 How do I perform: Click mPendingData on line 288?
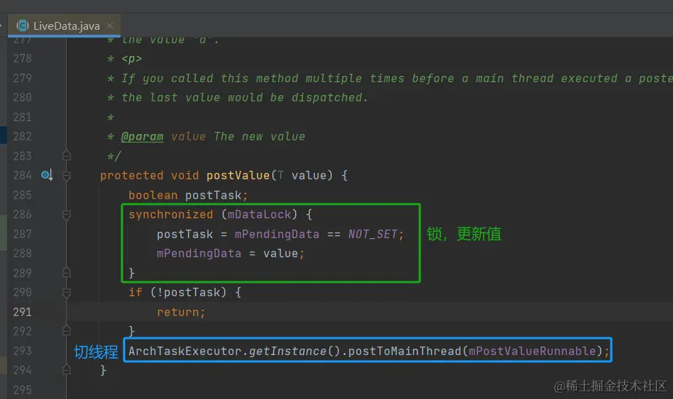coord(199,254)
